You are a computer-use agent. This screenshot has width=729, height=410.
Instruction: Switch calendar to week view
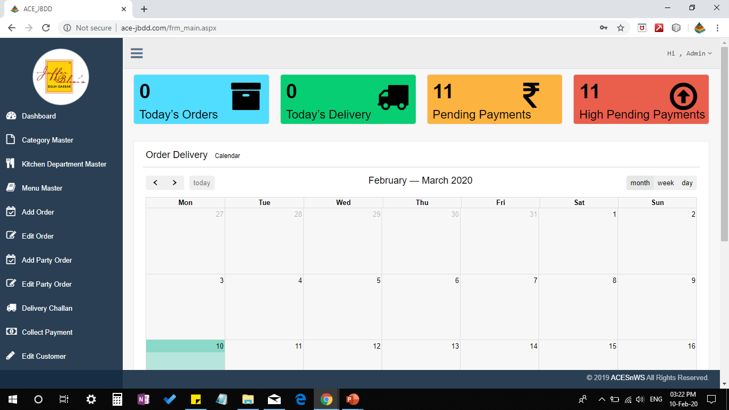(665, 183)
